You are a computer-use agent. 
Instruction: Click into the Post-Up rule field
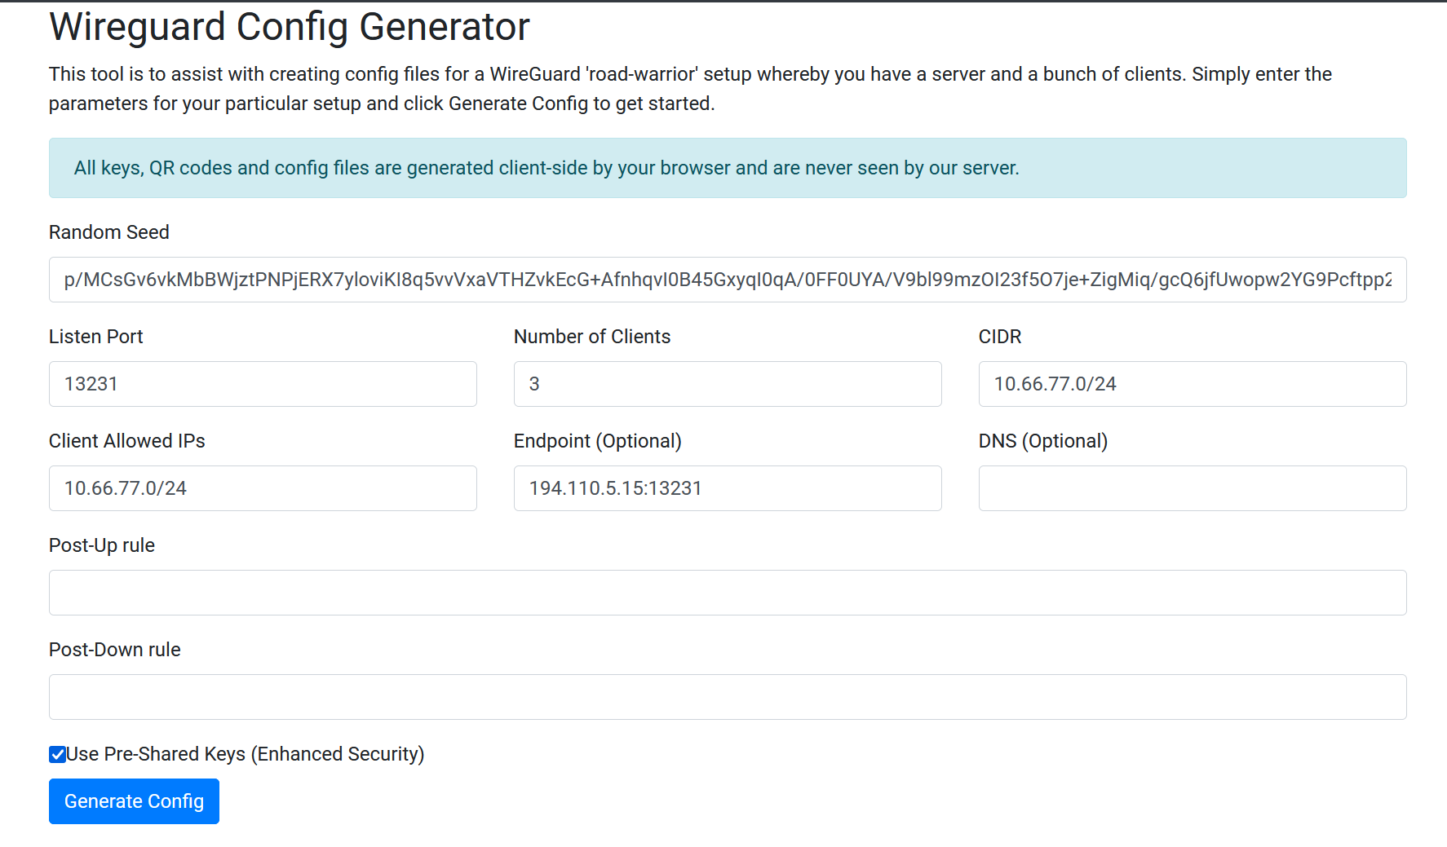tap(726, 593)
